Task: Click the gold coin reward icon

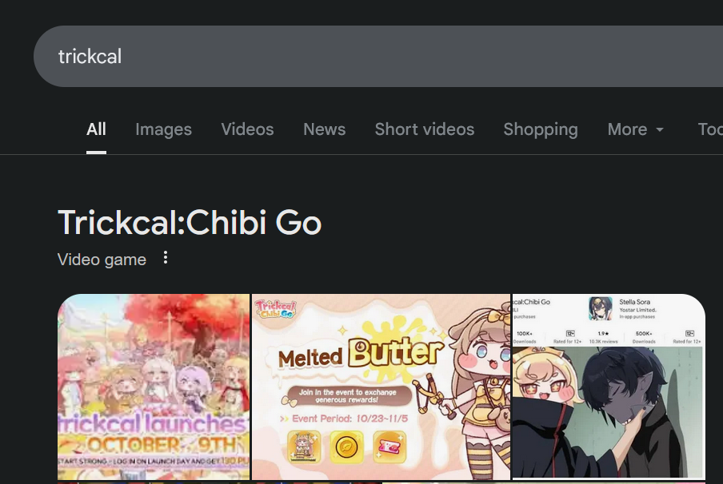Action: pyautogui.click(x=347, y=447)
